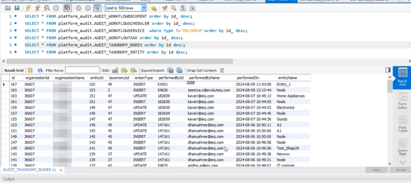Stop query execution hand icon
Viewport: 411px width, 183px height.
56,8
